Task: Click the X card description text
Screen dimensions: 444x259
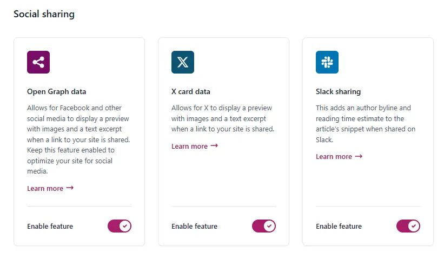Action: pyautogui.click(x=222, y=118)
